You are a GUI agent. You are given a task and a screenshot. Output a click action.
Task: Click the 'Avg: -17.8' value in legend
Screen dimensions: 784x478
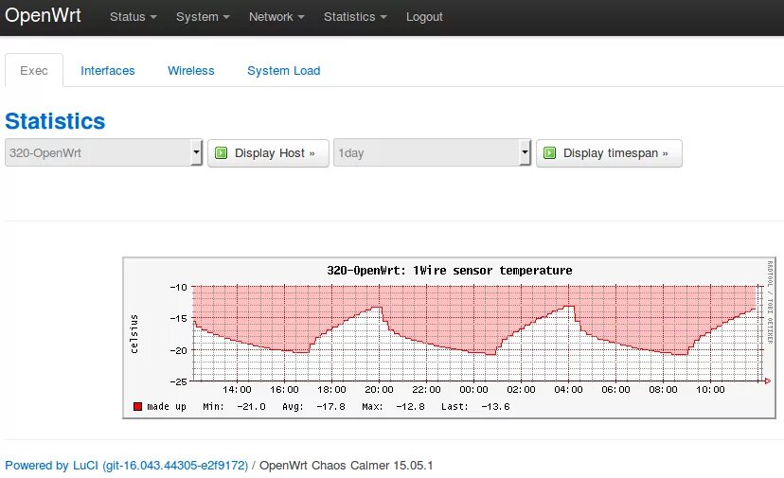[x=313, y=406]
